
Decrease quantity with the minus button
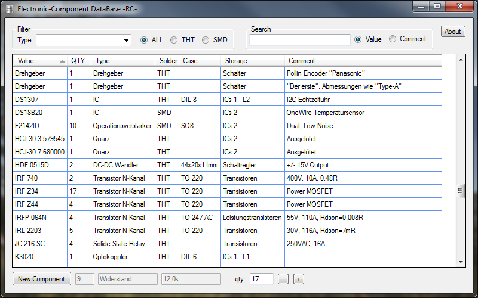(283, 279)
